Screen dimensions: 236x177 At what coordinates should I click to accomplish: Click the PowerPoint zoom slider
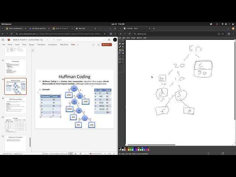(95, 154)
